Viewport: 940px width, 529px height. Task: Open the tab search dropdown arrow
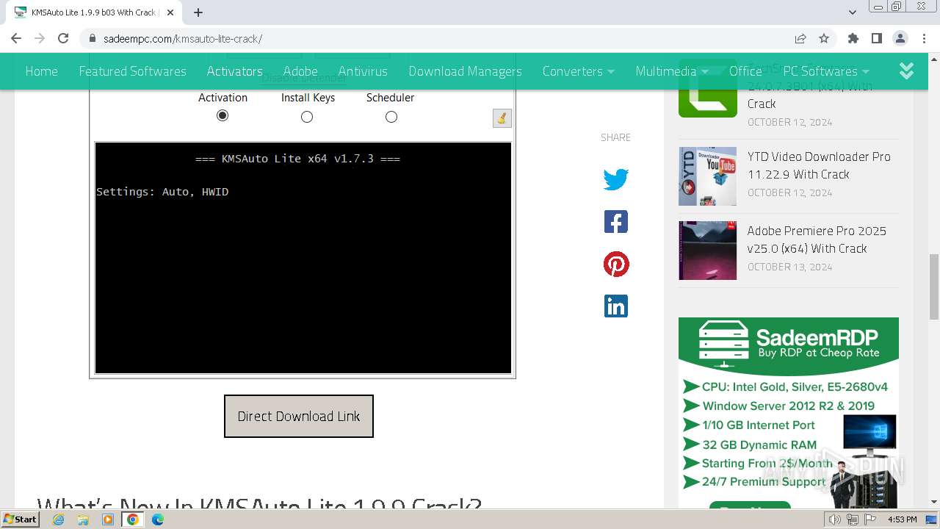tap(853, 12)
